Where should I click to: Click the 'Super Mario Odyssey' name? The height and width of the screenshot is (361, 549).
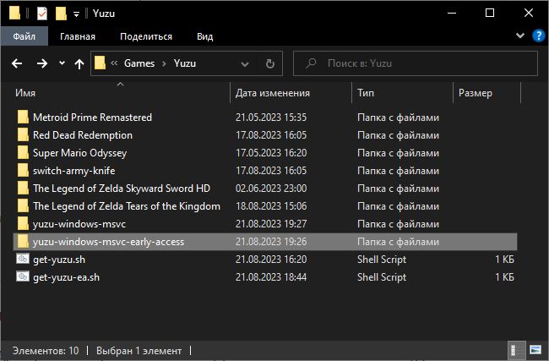[x=80, y=153]
